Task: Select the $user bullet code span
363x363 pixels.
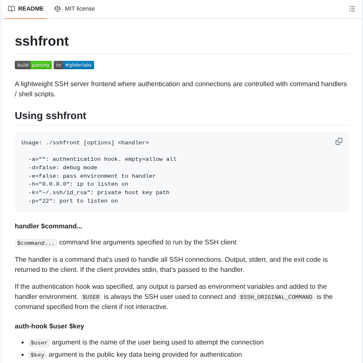Action: (39, 342)
